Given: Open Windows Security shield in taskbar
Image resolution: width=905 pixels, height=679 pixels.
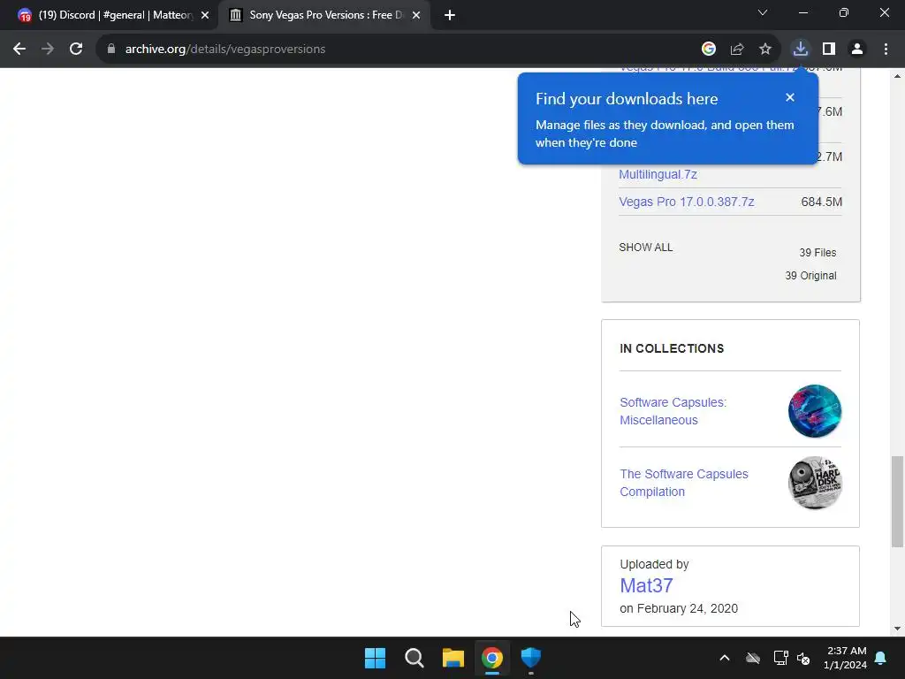Looking at the screenshot, I should 531,658.
